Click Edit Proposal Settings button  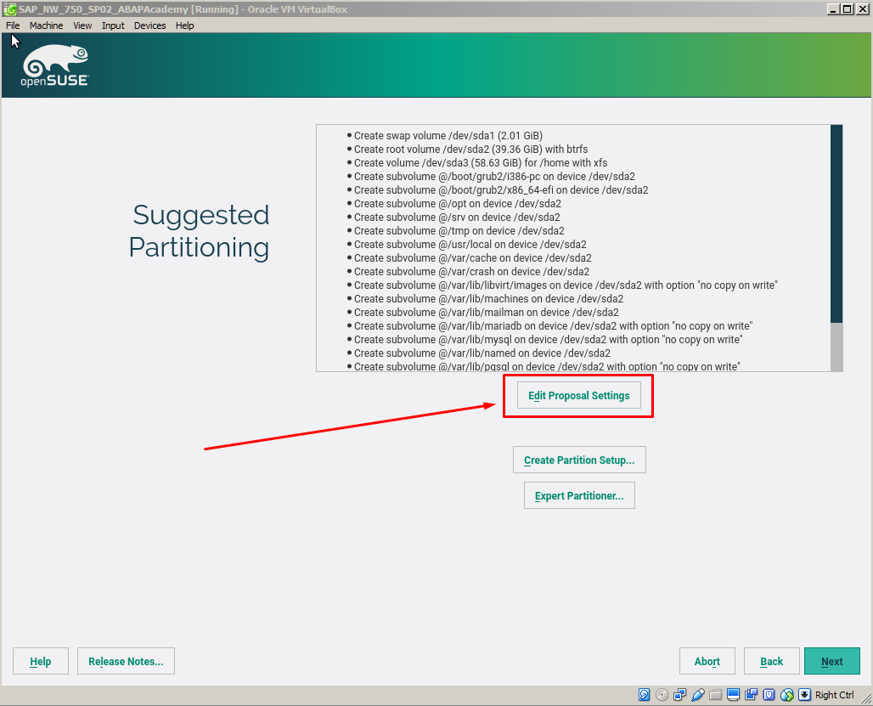tap(579, 395)
